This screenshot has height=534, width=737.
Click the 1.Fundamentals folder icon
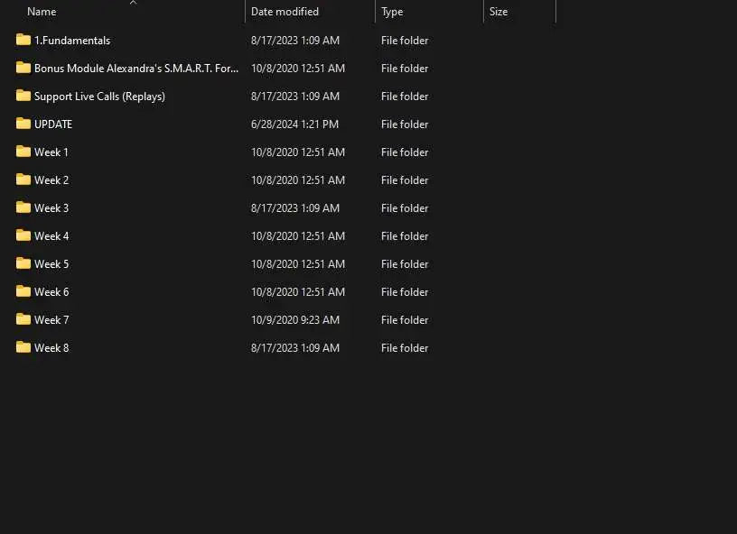23,40
